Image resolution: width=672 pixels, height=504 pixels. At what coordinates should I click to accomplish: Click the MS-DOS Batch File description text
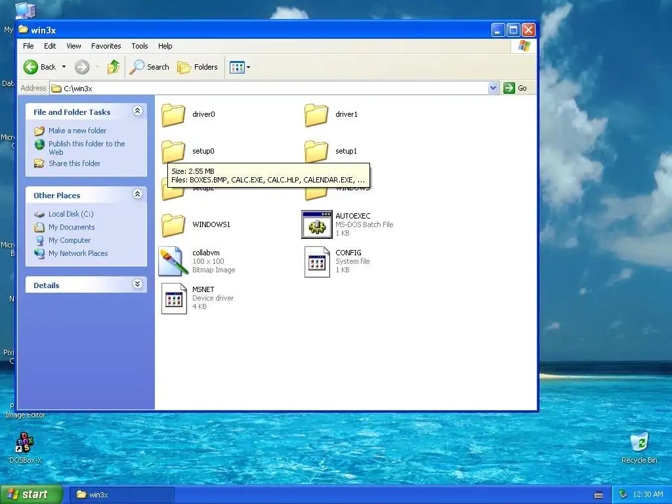point(364,224)
